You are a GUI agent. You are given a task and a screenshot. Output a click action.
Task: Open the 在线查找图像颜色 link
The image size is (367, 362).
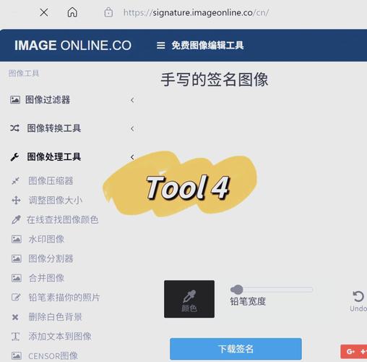62,219
